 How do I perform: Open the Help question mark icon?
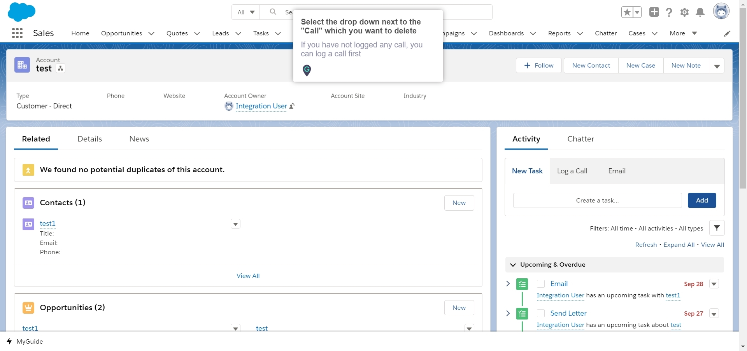click(x=669, y=12)
